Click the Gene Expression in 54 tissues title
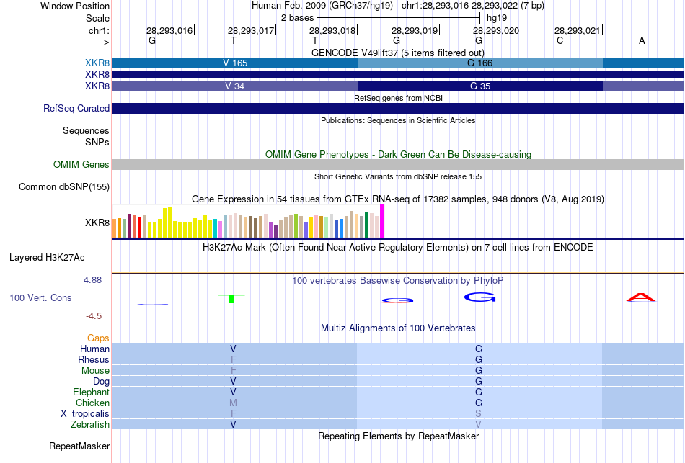The width and height of the screenshot is (685, 463). (398, 199)
